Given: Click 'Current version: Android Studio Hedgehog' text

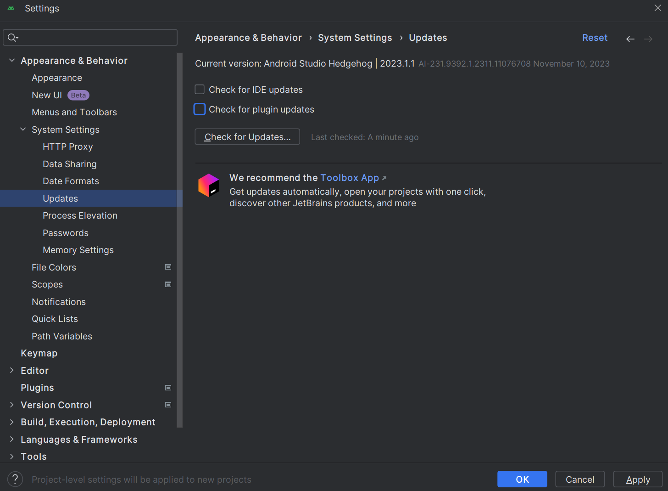Looking at the screenshot, I should [284, 63].
